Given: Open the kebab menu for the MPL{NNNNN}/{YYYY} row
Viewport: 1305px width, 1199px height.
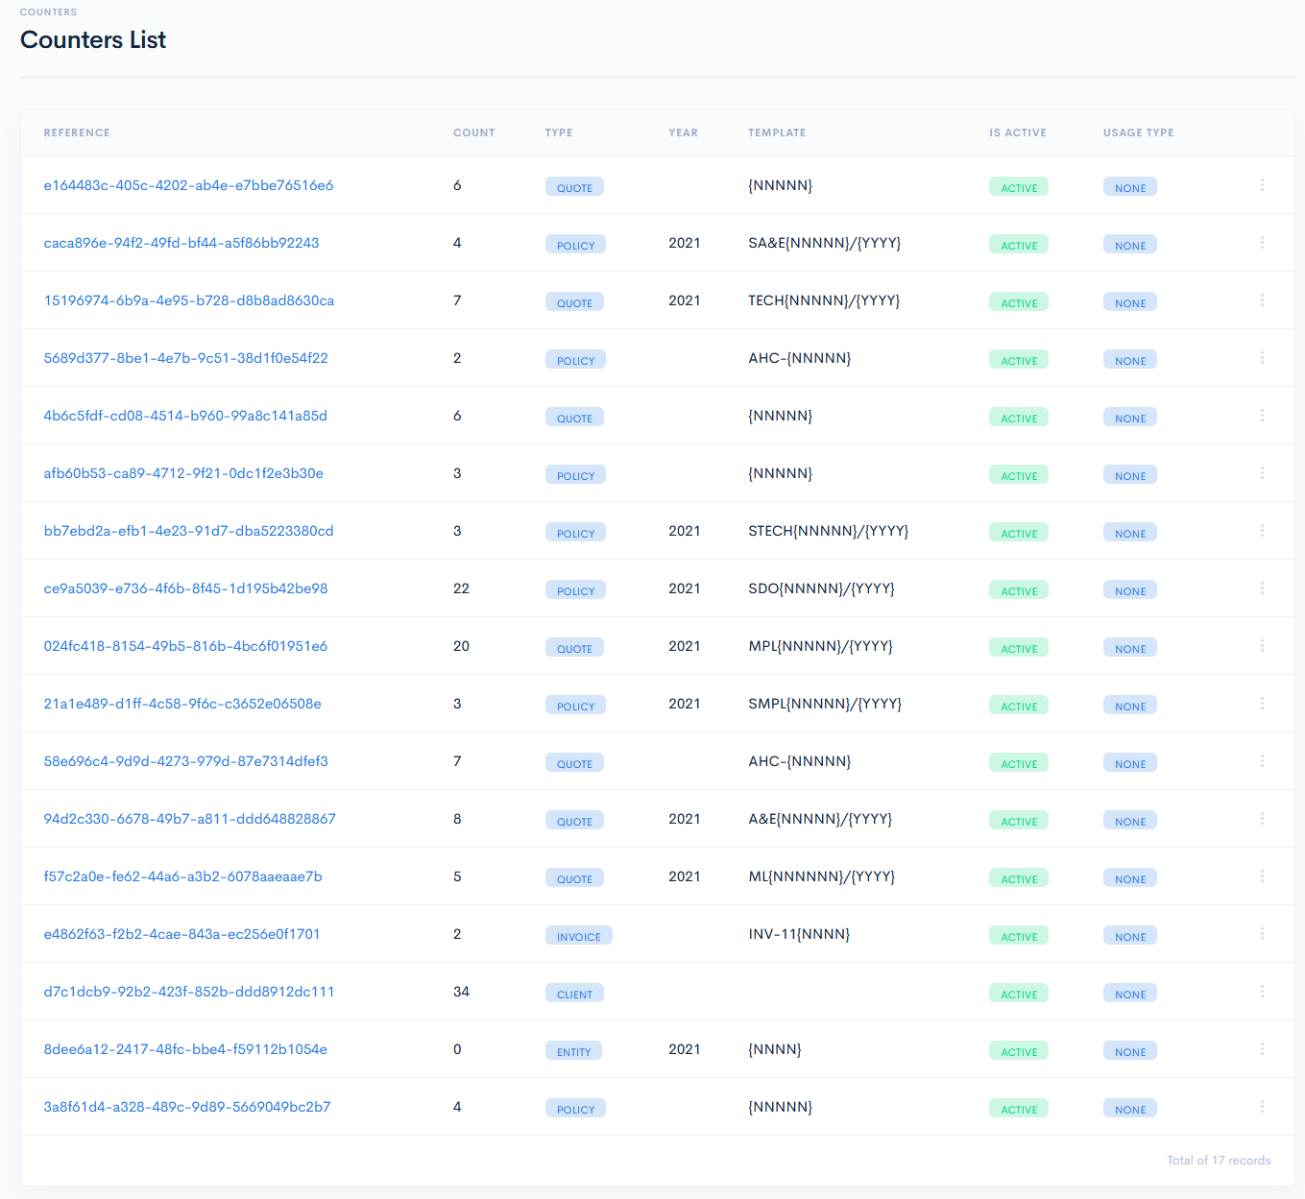Looking at the screenshot, I should click(1262, 646).
